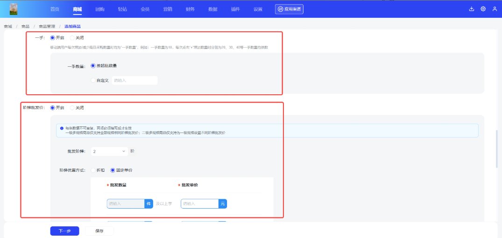
Task: Open settings via the top-right gear icon
Action: 483,9
